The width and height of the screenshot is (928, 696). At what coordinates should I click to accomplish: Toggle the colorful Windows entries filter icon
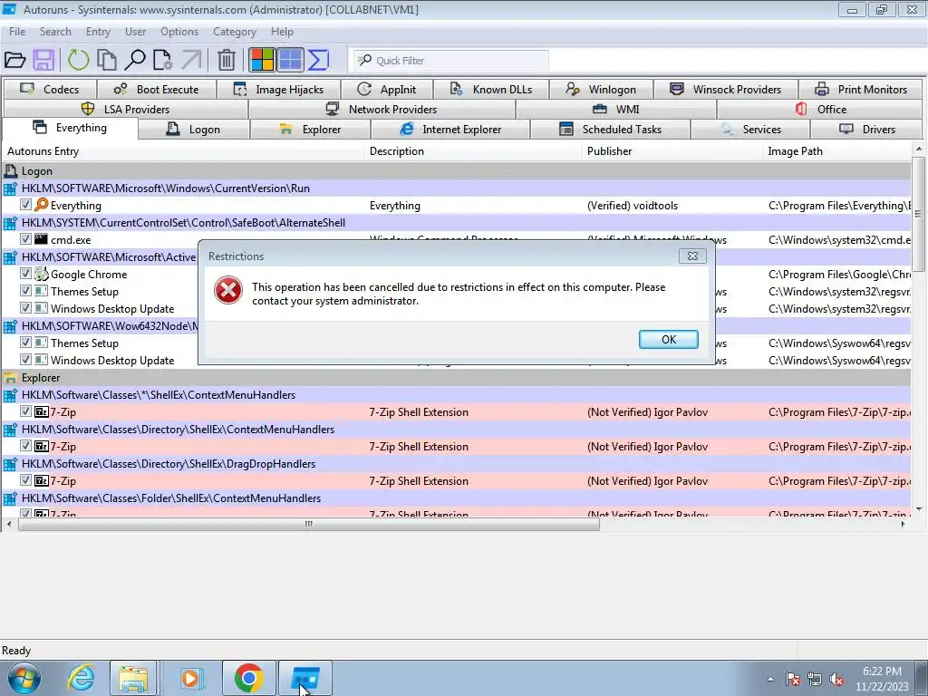262,60
